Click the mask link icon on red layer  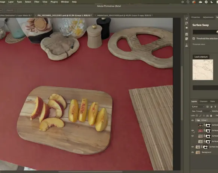coord(204,131)
